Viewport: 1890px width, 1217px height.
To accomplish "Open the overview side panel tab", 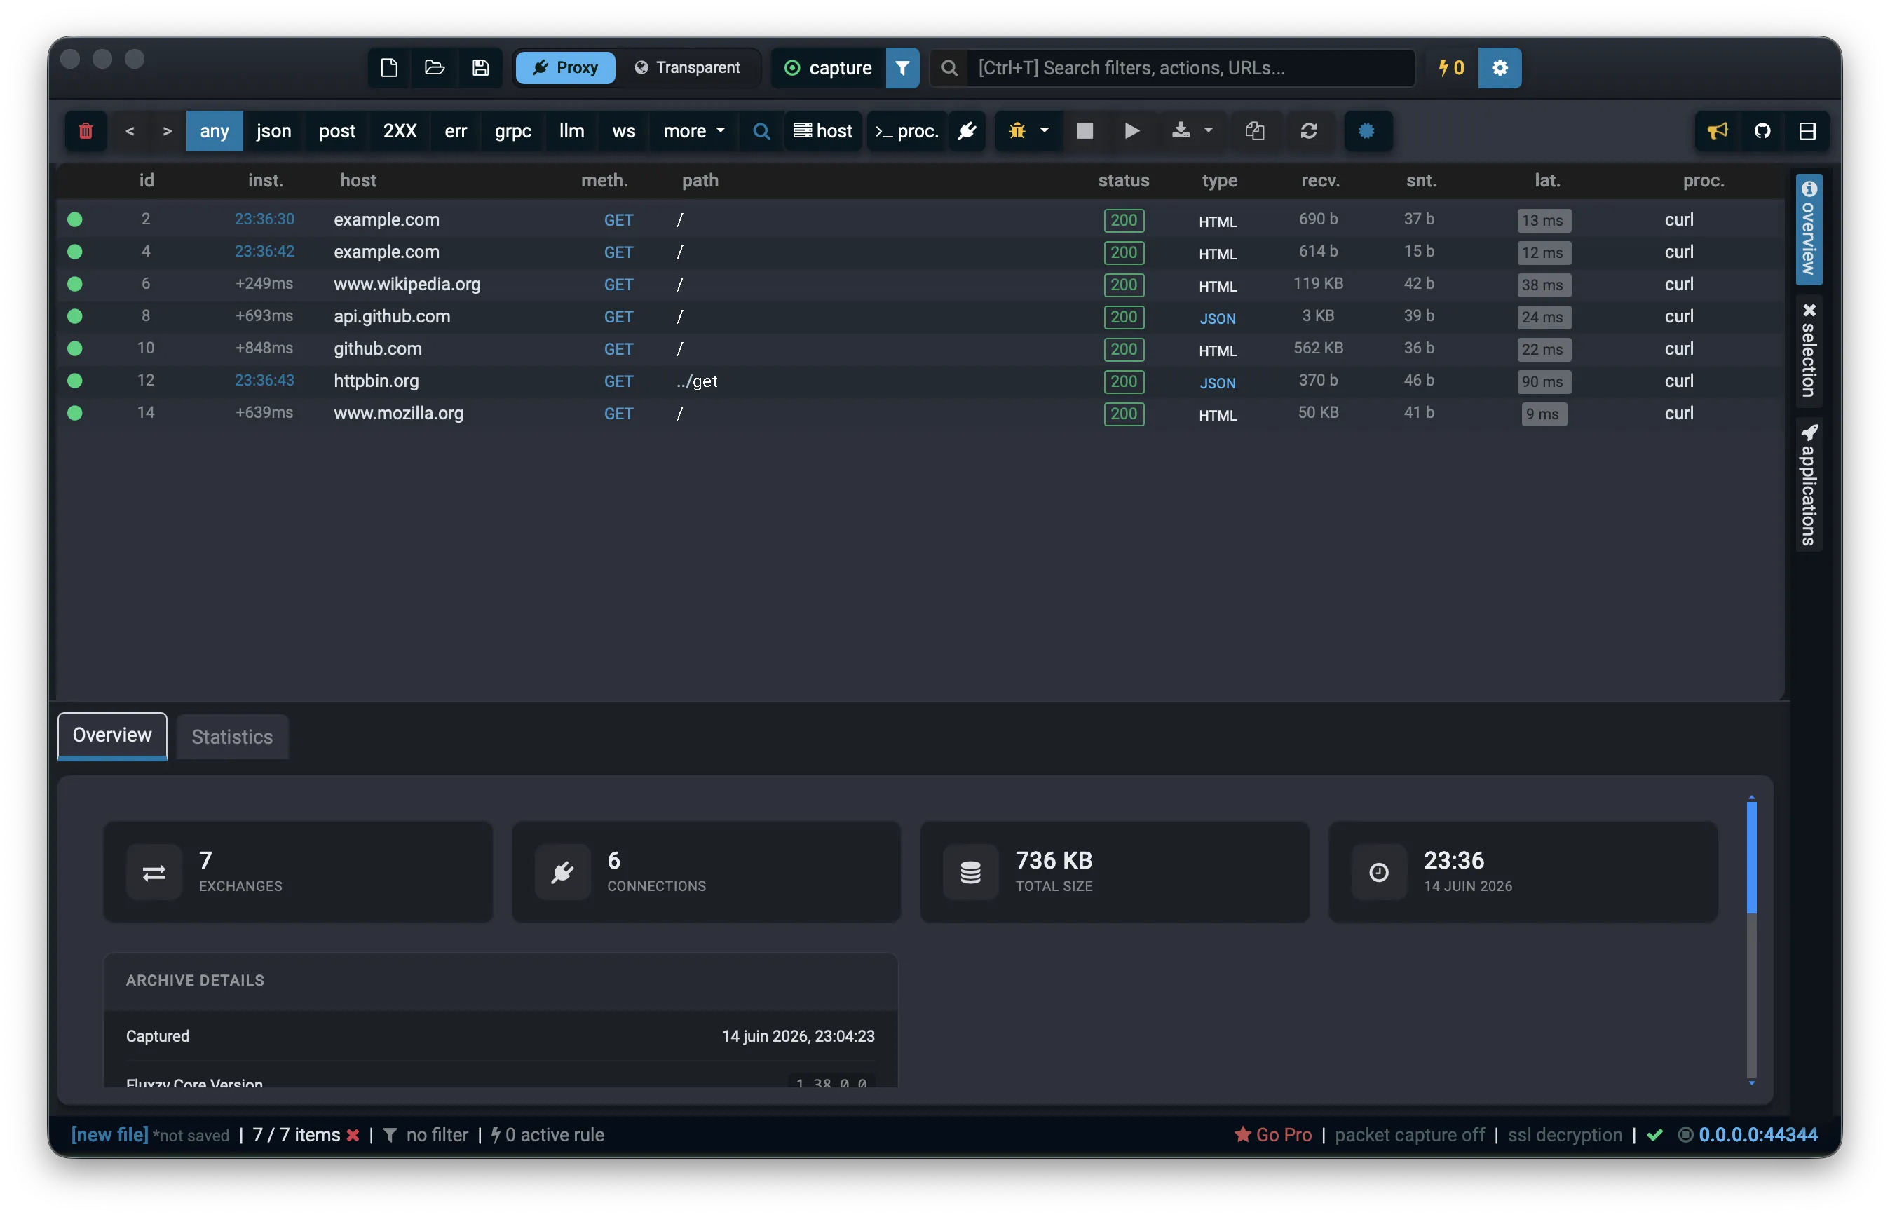I will pos(1808,229).
